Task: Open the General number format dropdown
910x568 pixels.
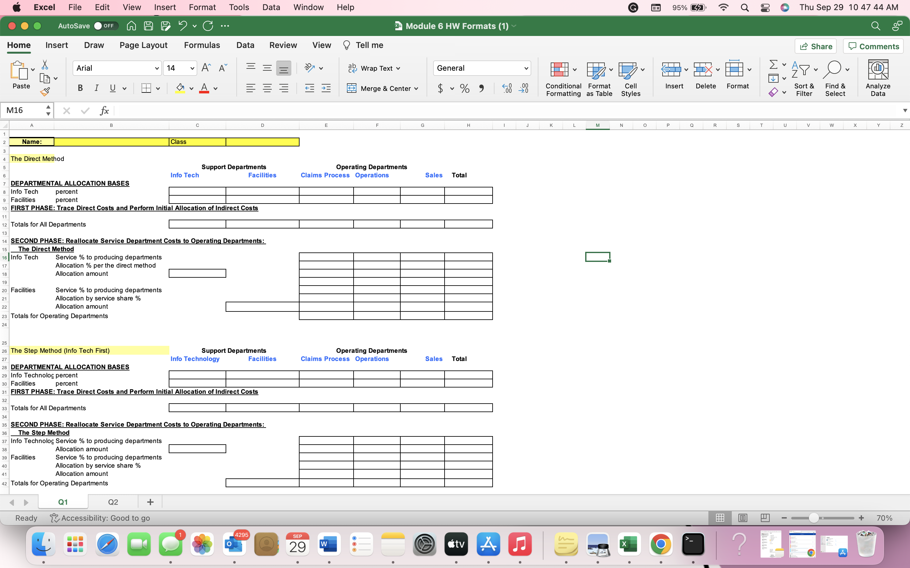Action: click(x=526, y=68)
